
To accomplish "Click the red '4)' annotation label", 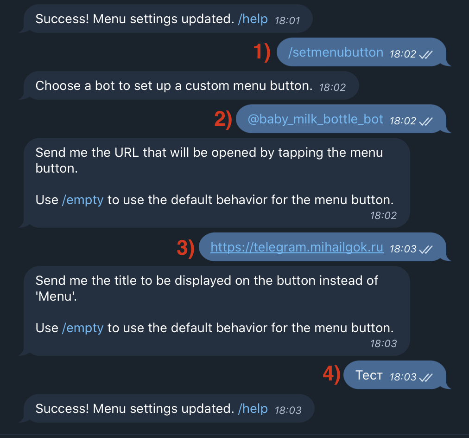I will pyautogui.click(x=331, y=374).
